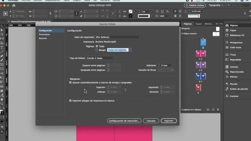This screenshot has width=251, height=141.
Task: Select the Zoom tool in the toolbox
Action: tap(2, 103)
